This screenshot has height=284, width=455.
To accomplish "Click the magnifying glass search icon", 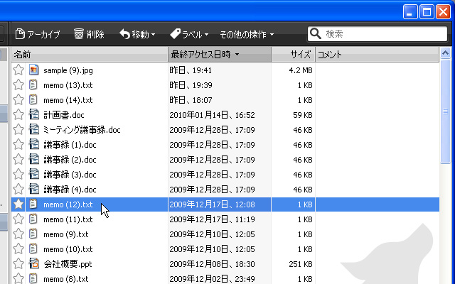I will click(x=316, y=33).
